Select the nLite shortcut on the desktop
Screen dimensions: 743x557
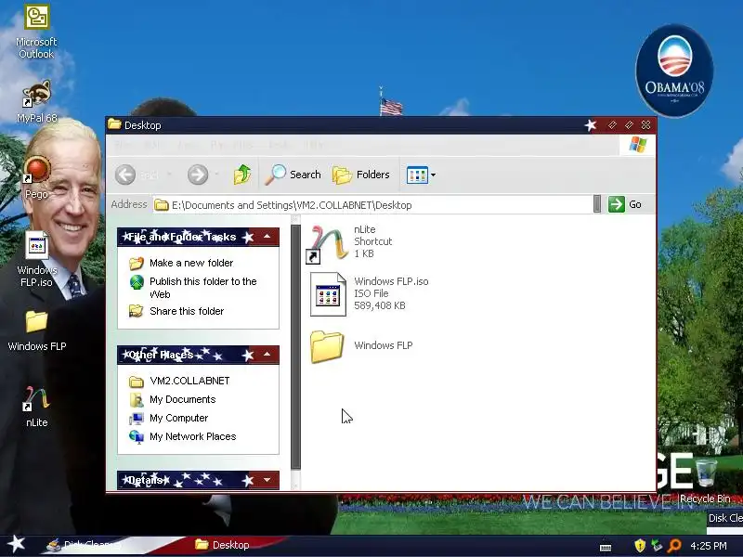[x=36, y=407]
